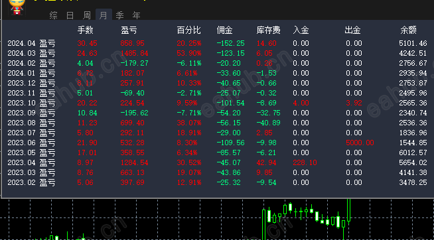Switch to the 日 tab
434x240 pixels.
coord(70,15)
